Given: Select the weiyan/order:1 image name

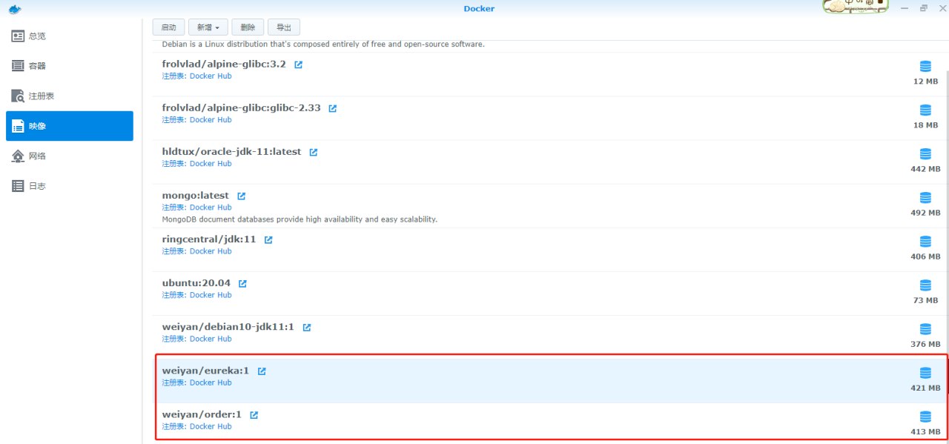Looking at the screenshot, I should (x=202, y=414).
